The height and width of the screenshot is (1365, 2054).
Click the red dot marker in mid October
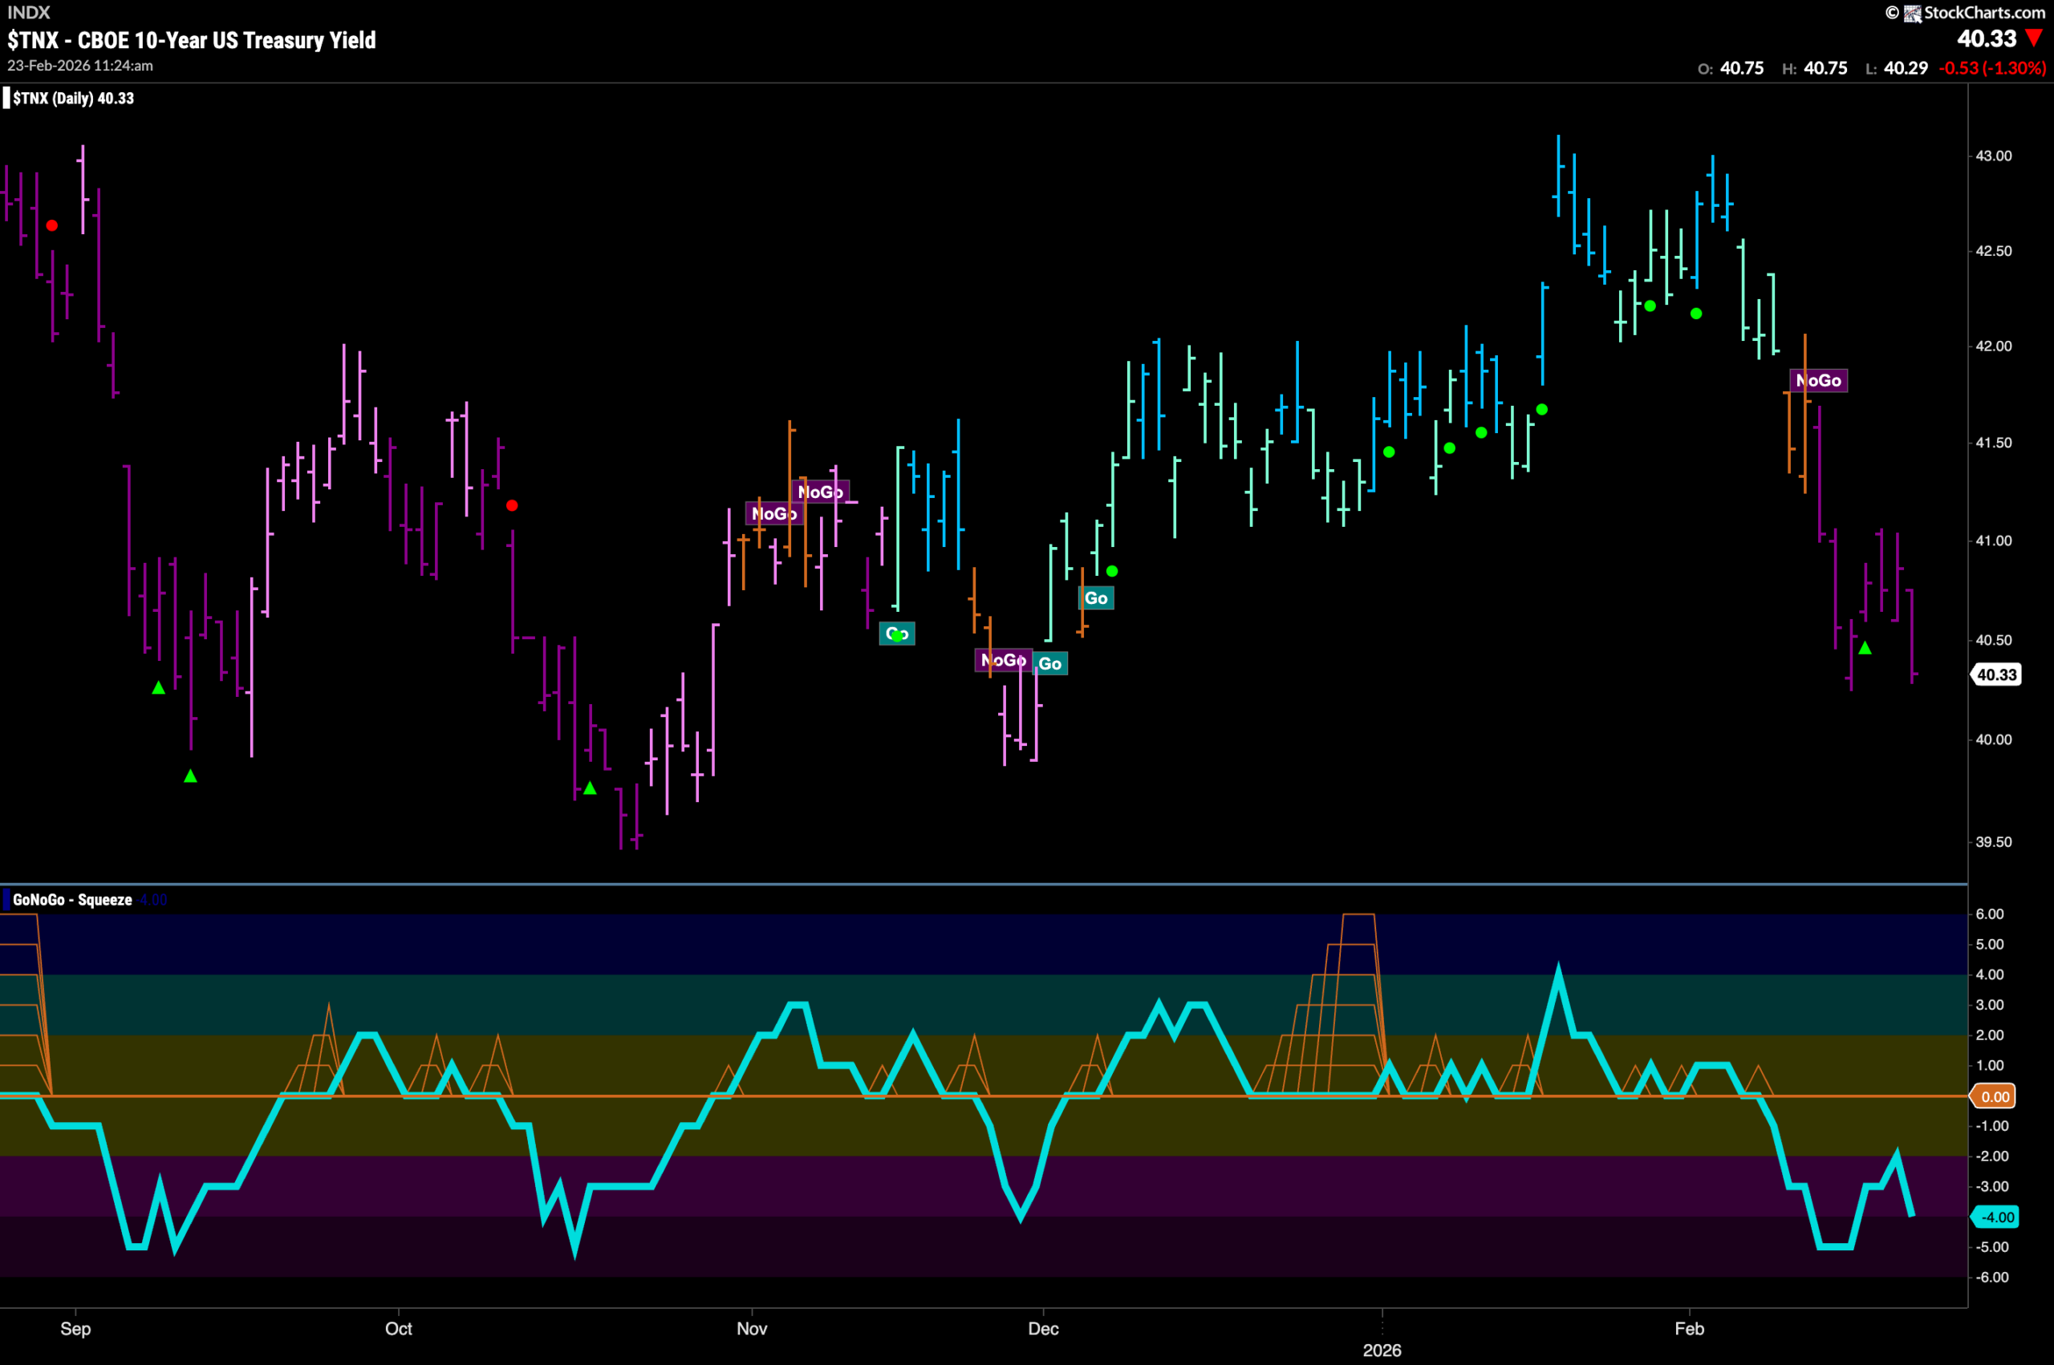click(x=512, y=506)
